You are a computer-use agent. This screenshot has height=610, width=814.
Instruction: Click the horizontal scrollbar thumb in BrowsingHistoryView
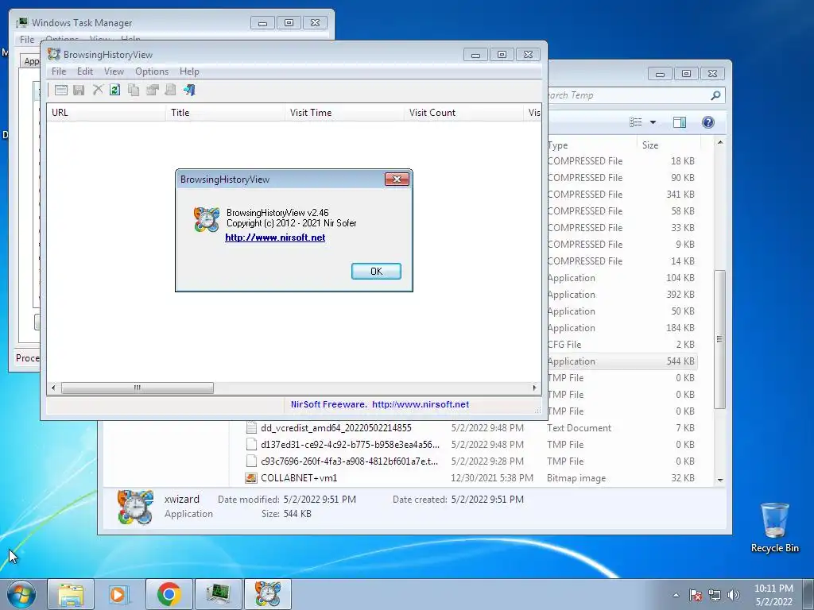point(137,388)
